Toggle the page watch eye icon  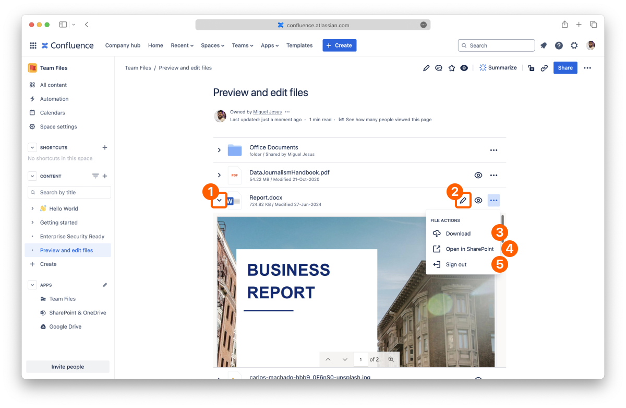(464, 68)
